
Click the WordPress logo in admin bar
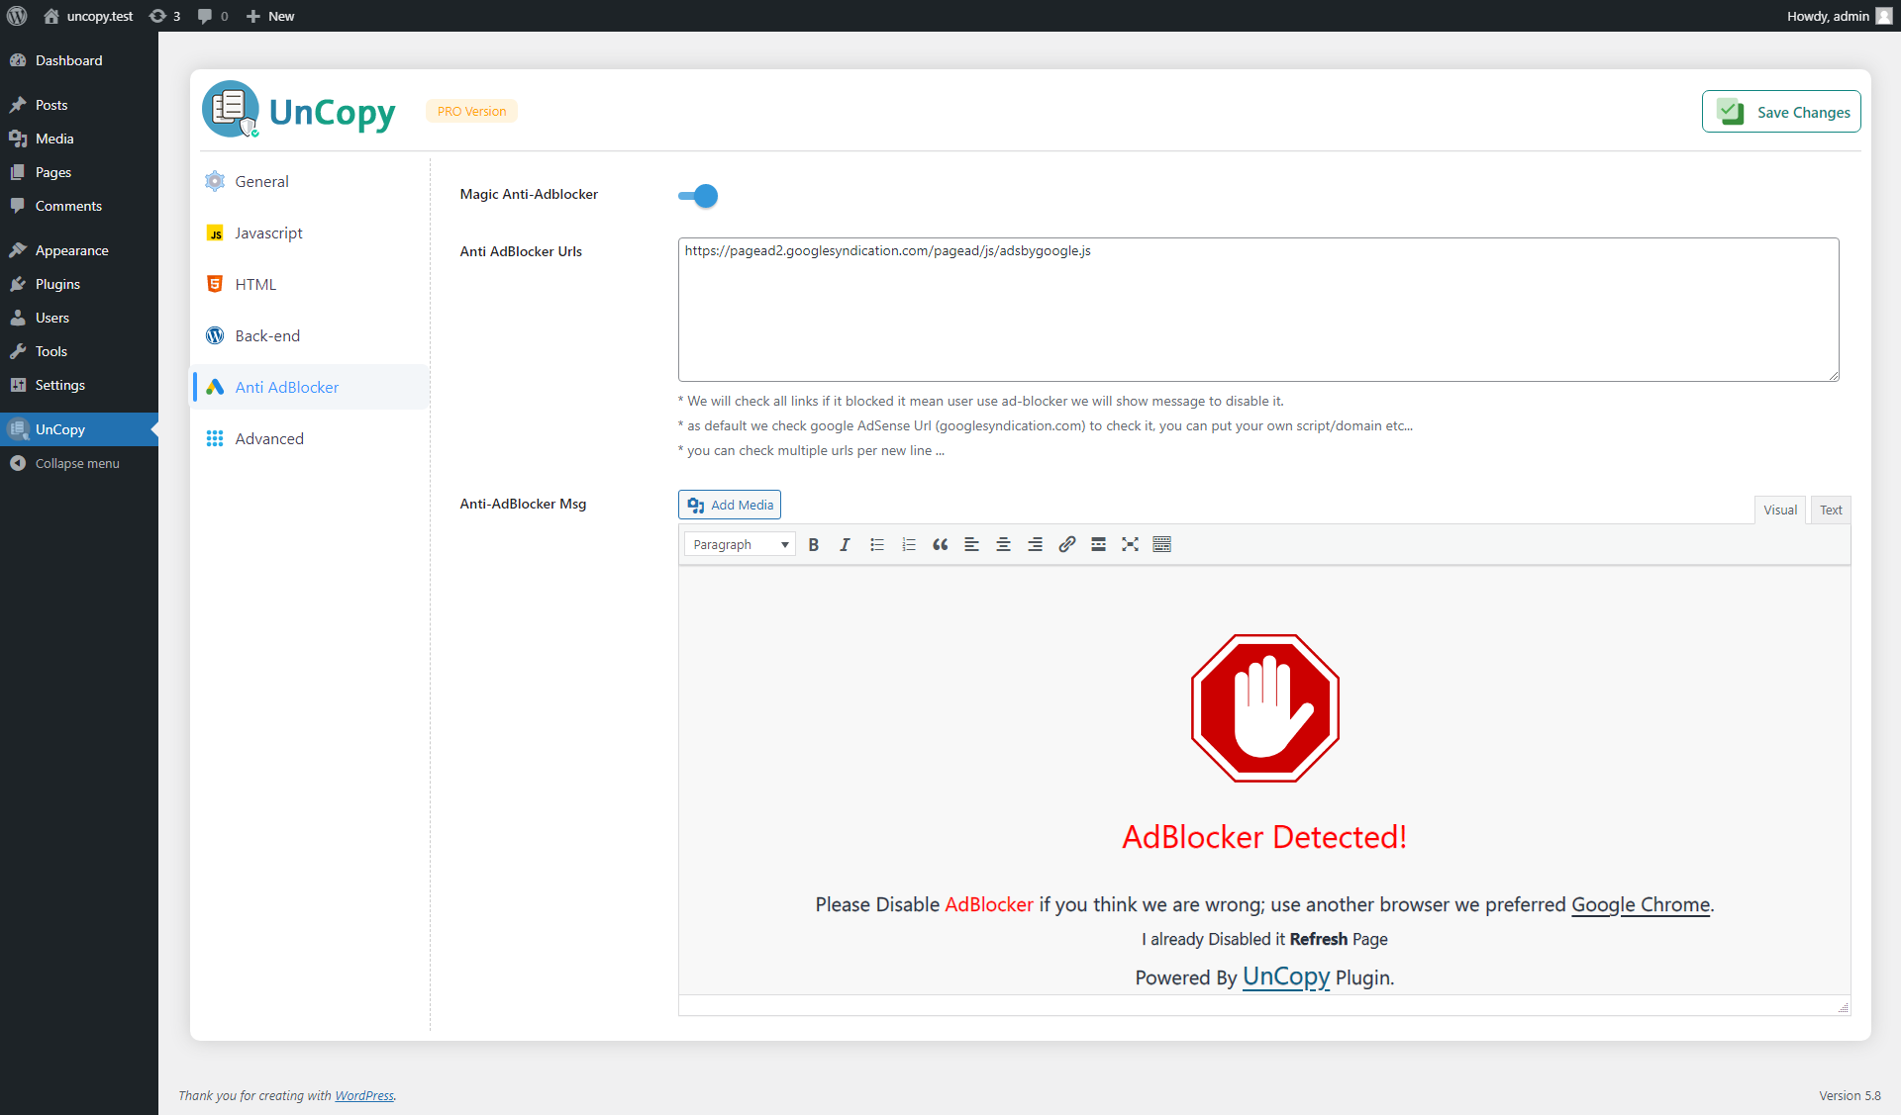pos(17,16)
